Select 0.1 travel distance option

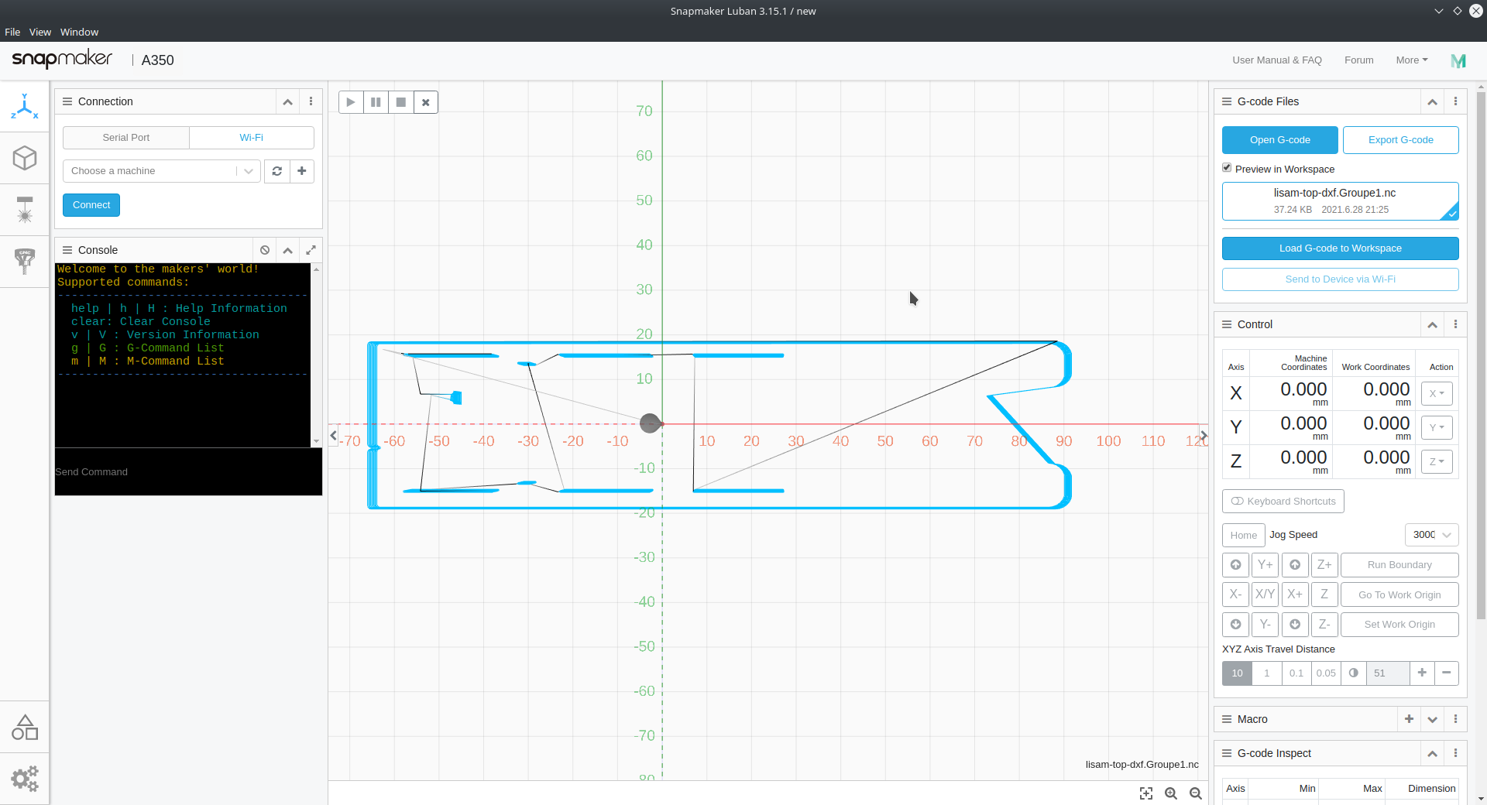pyautogui.click(x=1296, y=673)
